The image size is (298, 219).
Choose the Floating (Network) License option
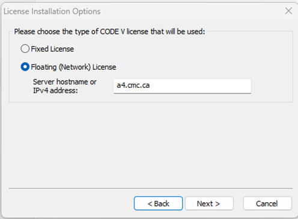(25, 67)
